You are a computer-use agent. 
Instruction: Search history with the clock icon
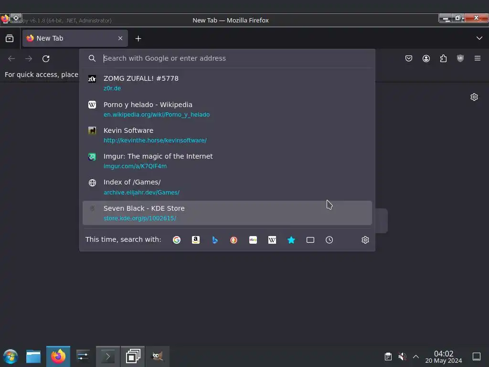tap(330, 240)
